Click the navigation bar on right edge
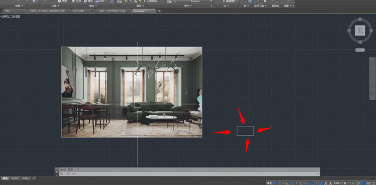This screenshot has height=185, width=376. tap(372, 78)
